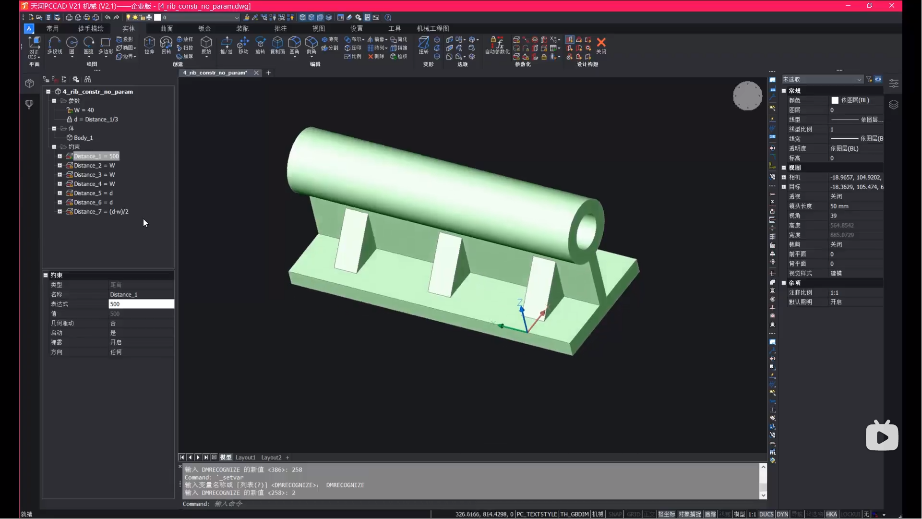Toggle DUCS in status bar
Viewport: 922px width, 519px height.
pyautogui.click(x=766, y=514)
